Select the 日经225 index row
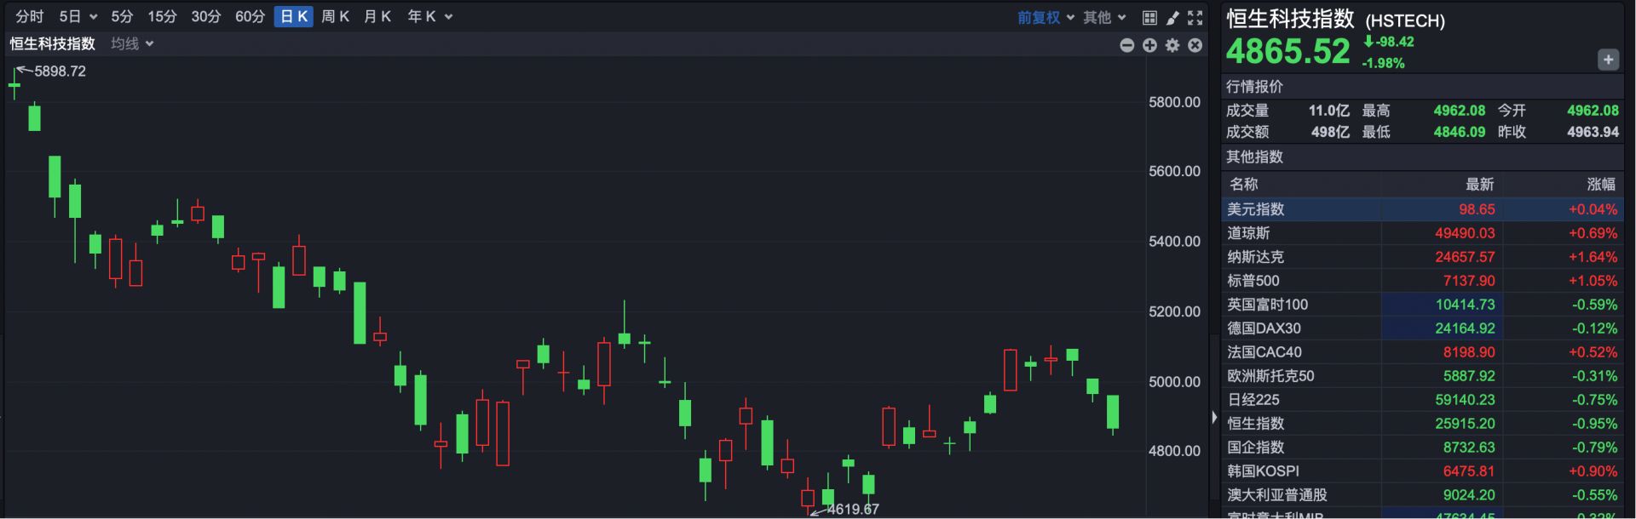 coord(1422,400)
